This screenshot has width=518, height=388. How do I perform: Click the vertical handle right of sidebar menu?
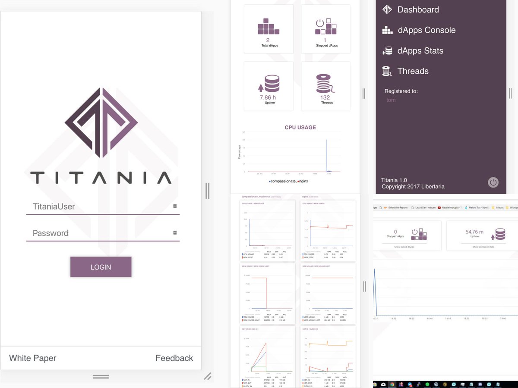(510, 93)
